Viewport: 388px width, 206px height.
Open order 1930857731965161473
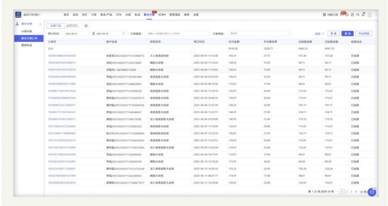[62, 112]
